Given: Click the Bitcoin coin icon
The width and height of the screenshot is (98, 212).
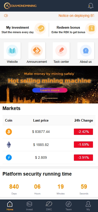Looking at the screenshot, I should click(x=9, y=132).
